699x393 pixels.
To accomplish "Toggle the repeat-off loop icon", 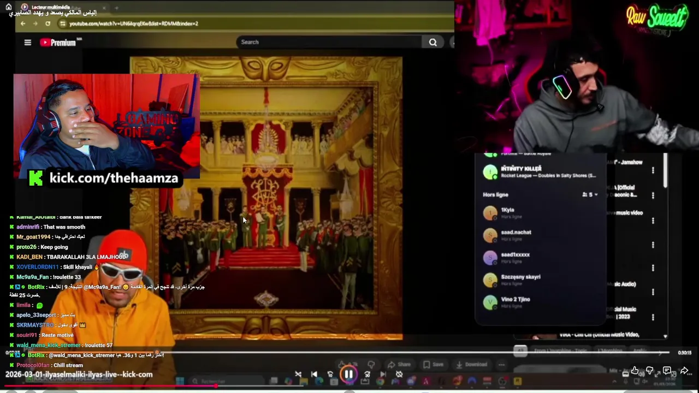I will click(399, 374).
